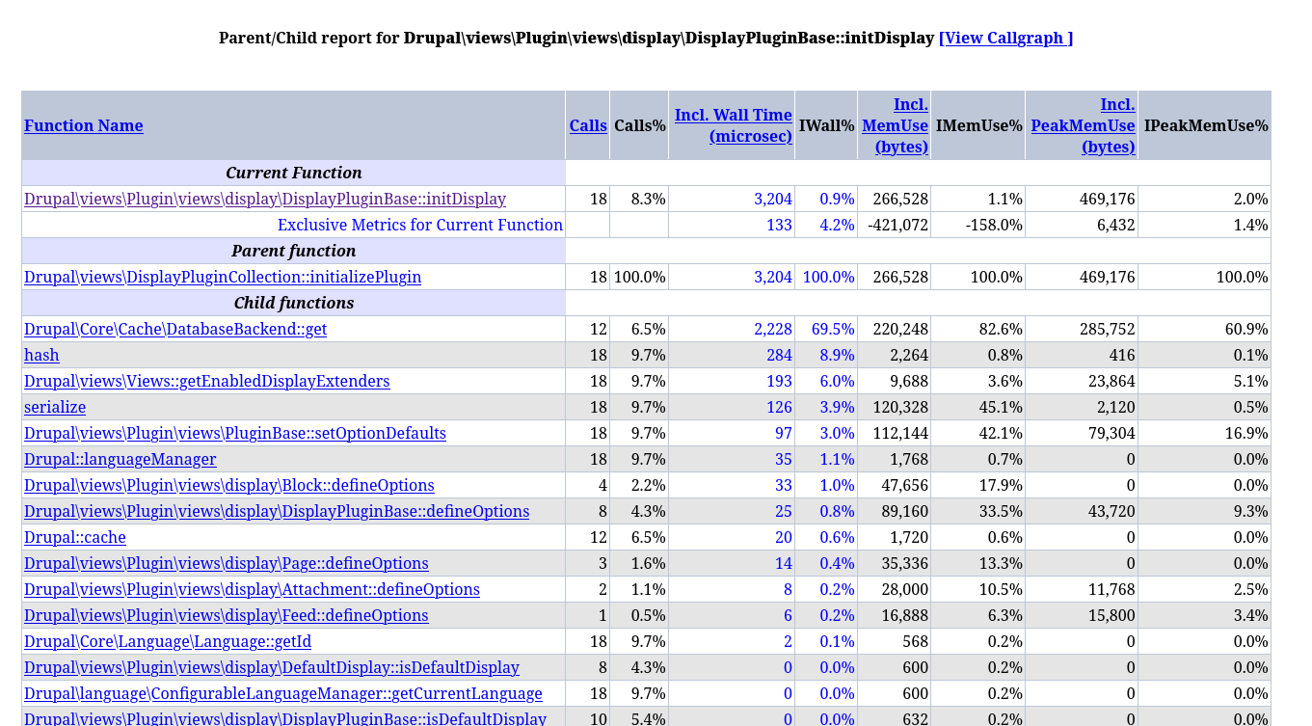1312x726 pixels.
Task: Open the Drupal::cache function link
Action: tap(75, 537)
